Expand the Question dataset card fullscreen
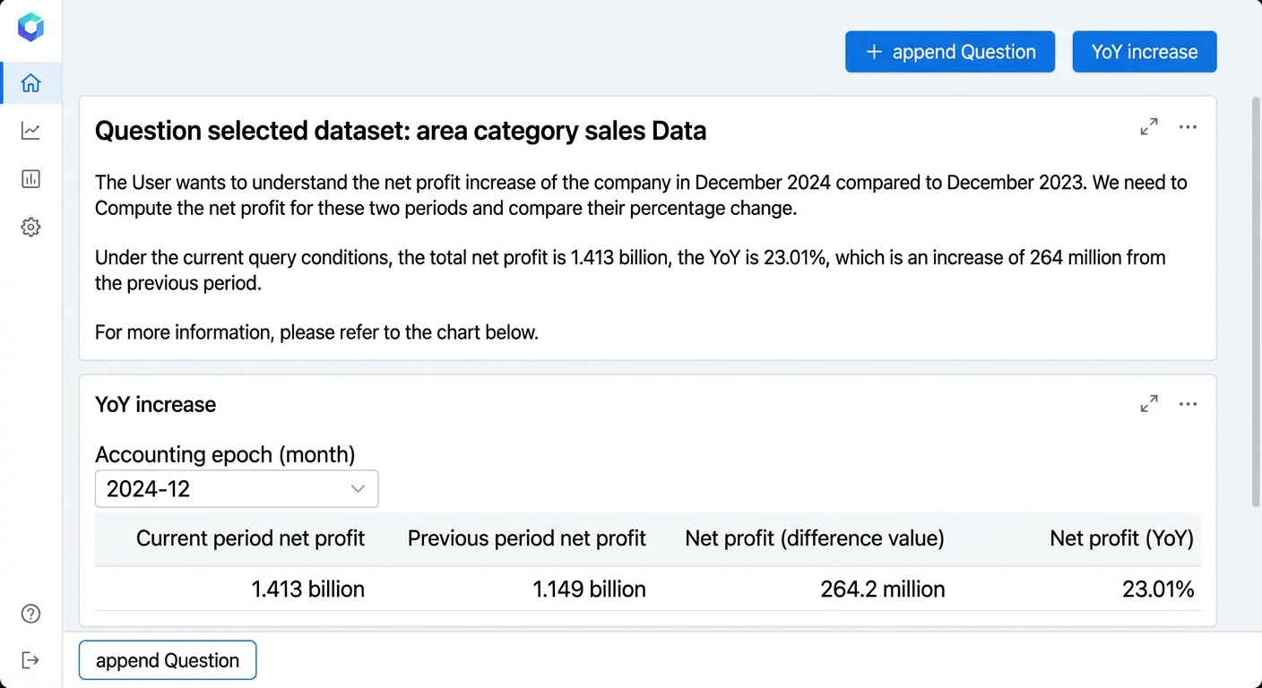Viewport: 1262px width, 688px height. [x=1149, y=127]
